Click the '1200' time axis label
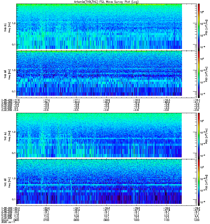 pos(197,220)
